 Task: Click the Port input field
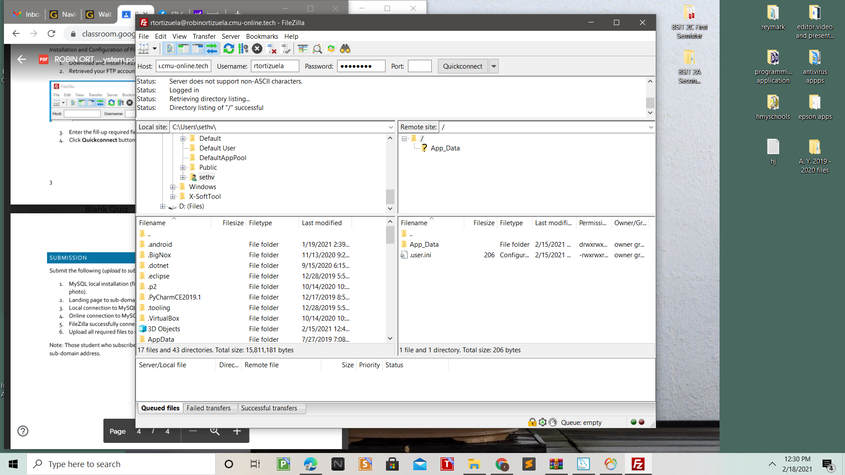coord(419,66)
